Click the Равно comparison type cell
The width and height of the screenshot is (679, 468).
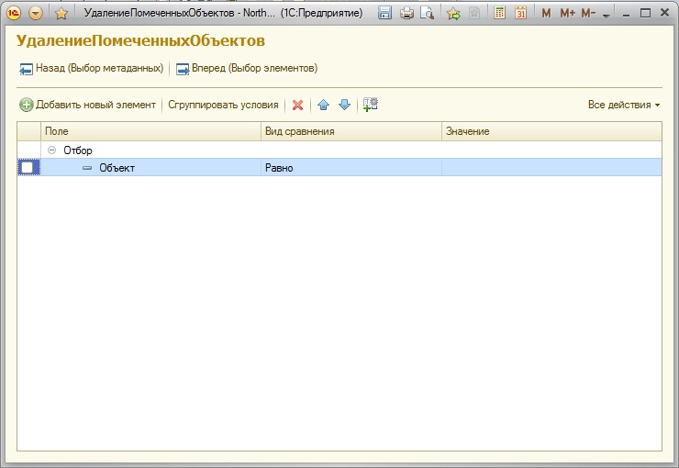pyautogui.click(x=351, y=168)
